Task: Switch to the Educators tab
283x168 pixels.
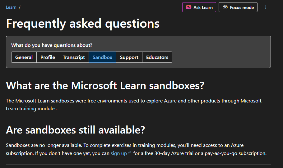Action: point(157,57)
